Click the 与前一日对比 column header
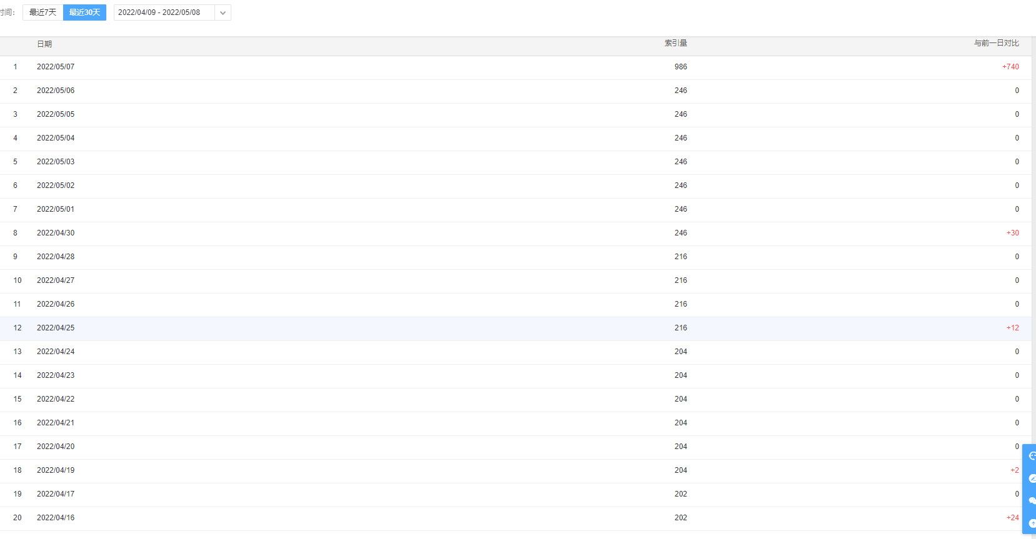Screen dimensions: 1036x539 pyautogui.click(x=997, y=43)
